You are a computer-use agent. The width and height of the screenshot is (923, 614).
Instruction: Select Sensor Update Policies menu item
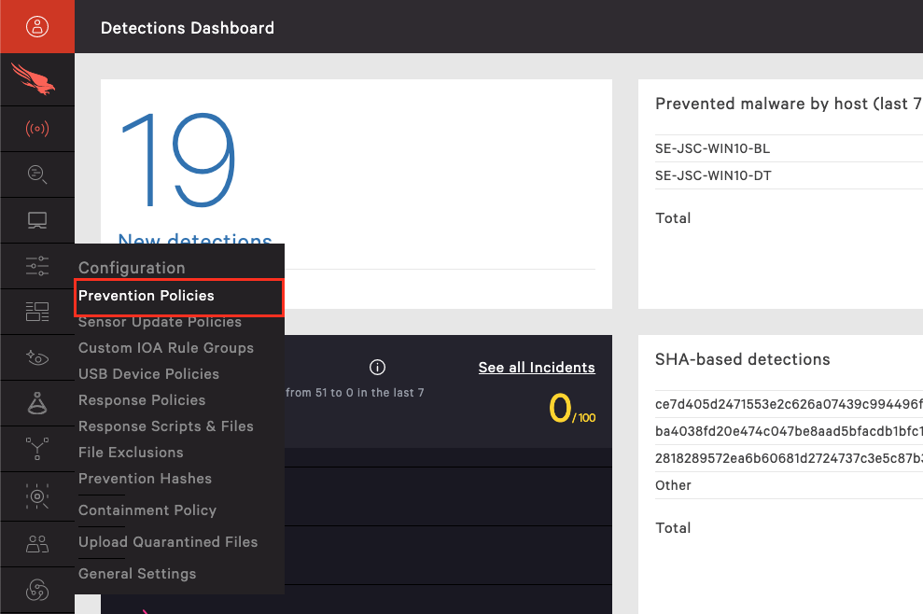tap(161, 322)
